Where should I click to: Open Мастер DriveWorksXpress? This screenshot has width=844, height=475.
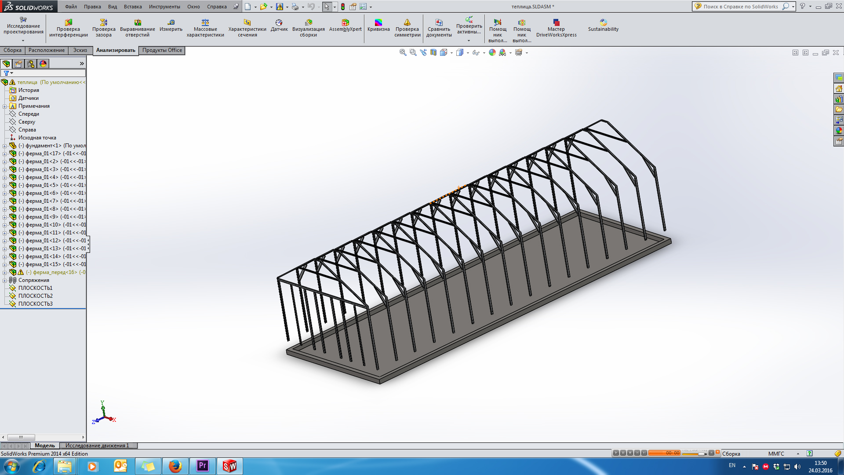click(556, 28)
